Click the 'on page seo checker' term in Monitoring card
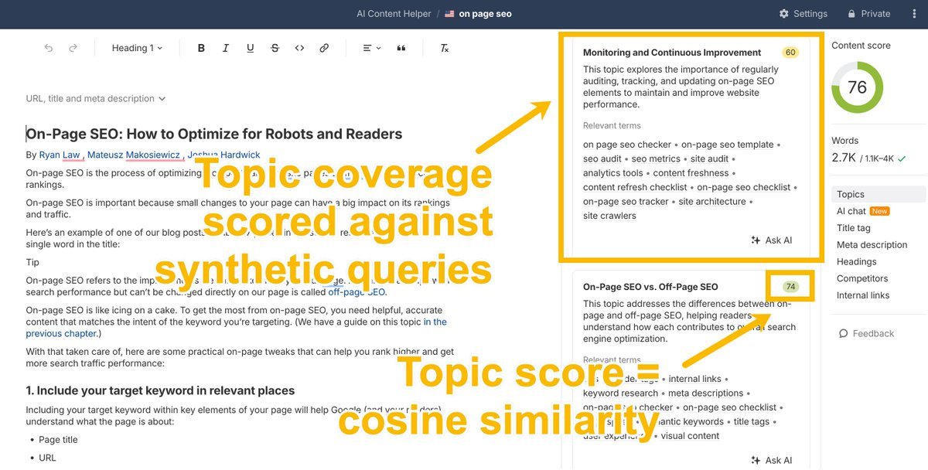Screen dimensions: 928x470 click(627, 145)
